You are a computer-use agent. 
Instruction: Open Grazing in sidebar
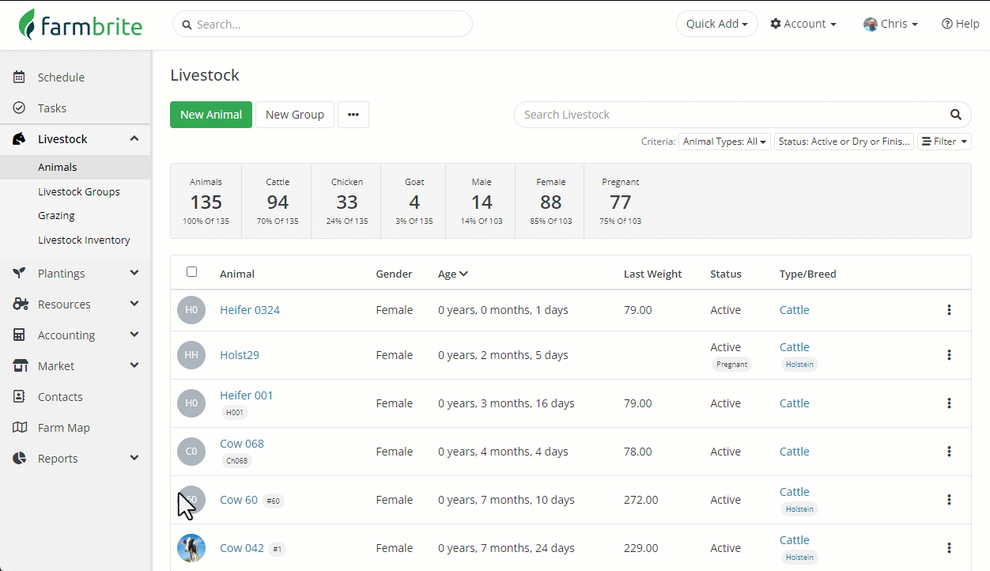click(56, 216)
